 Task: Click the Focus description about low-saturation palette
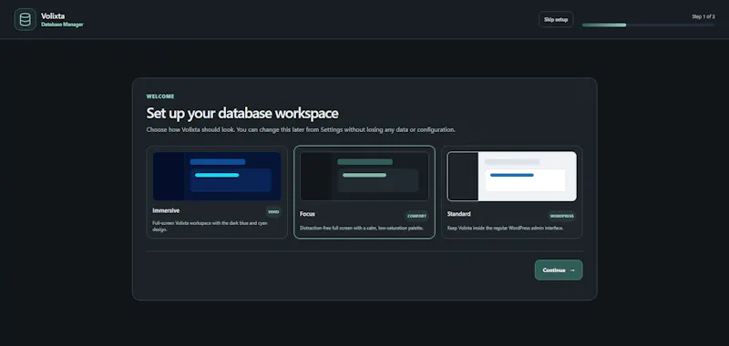tap(362, 228)
